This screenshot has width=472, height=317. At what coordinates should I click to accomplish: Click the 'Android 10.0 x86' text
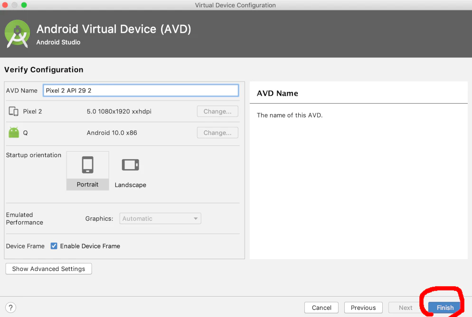(112, 133)
